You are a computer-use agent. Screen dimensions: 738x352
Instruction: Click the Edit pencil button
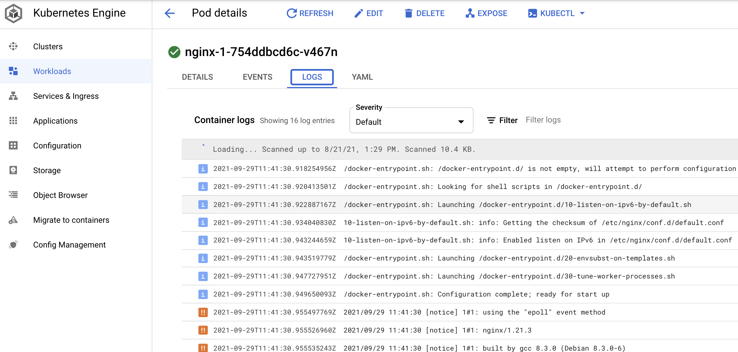point(368,13)
